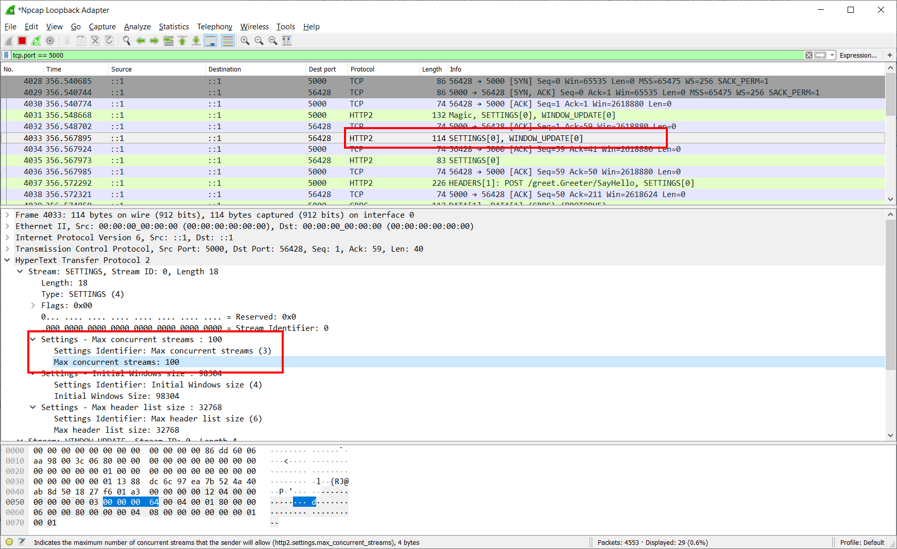Image resolution: width=897 pixels, height=549 pixels.
Task: Open the Telephony menu
Action: tap(214, 27)
